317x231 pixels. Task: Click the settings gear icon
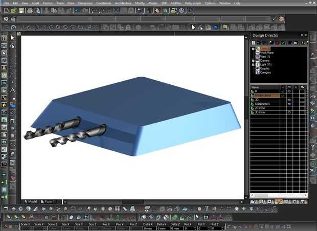coord(6,19)
